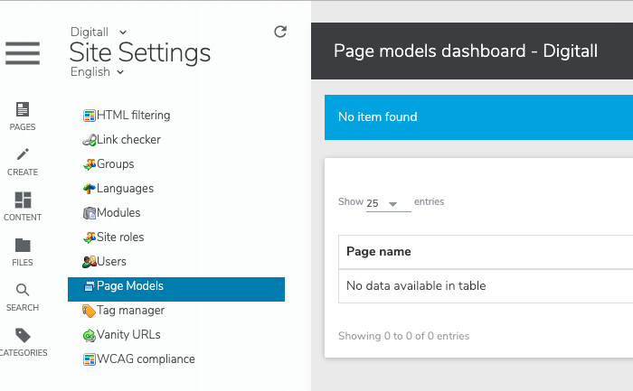
Task: Click the CONTENT label in sidebar
Action: pos(23,218)
